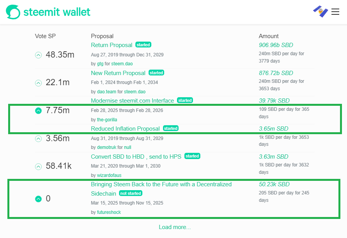
Task: Open the Return Proposal link
Action: coord(112,45)
